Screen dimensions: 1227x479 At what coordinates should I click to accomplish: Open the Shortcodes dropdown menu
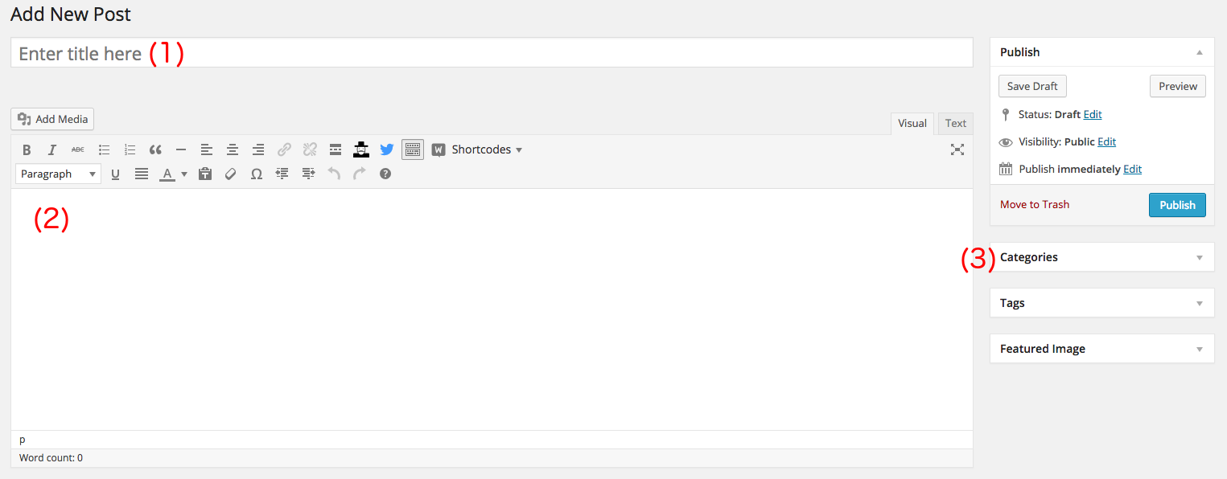[478, 149]
